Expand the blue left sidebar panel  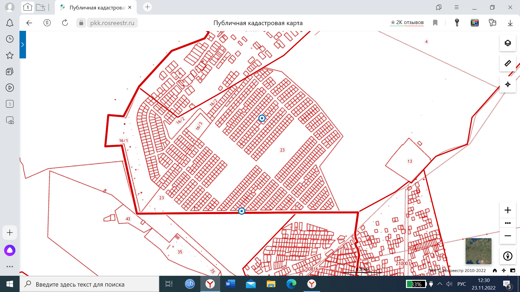point(23,45)
